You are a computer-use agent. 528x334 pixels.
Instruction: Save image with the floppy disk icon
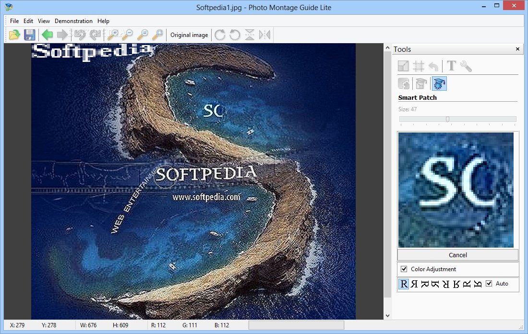pyautogui.click(x=30, y=35)
